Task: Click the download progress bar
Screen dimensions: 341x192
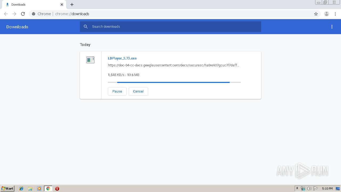Action: click(x=174, y=82)
